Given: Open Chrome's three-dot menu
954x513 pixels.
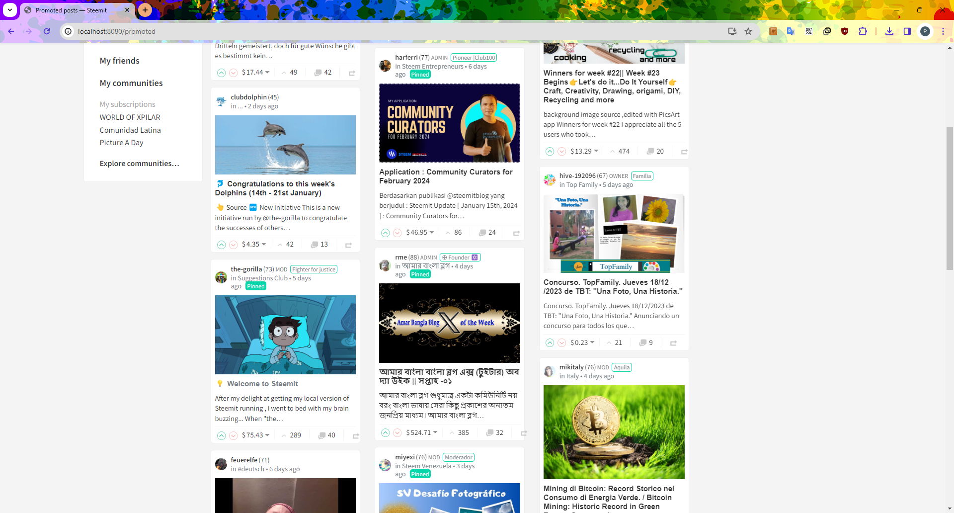Looking at the screenshot, I should pos(943,31).
